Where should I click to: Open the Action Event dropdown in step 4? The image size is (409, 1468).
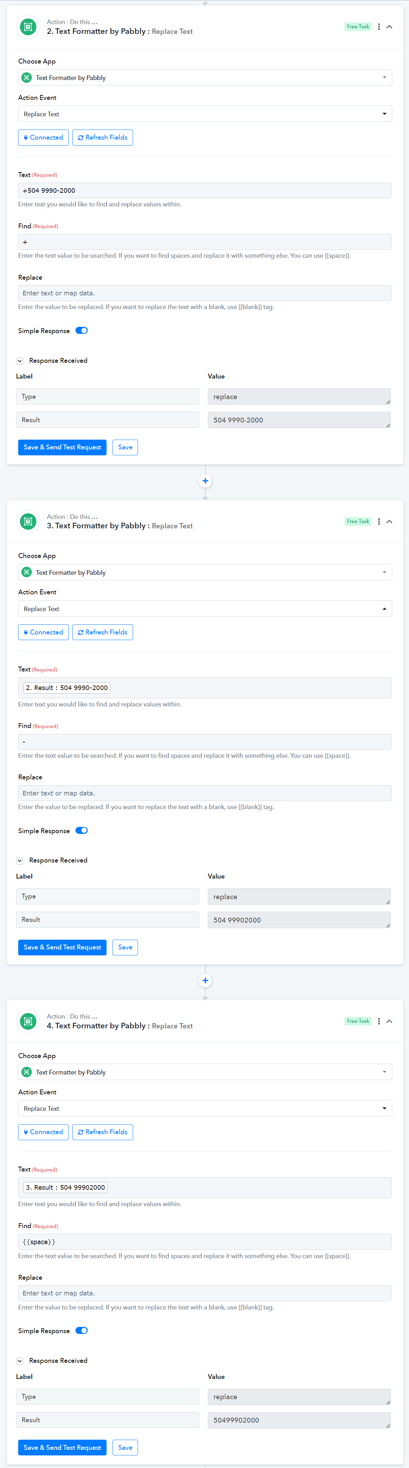205,1108
